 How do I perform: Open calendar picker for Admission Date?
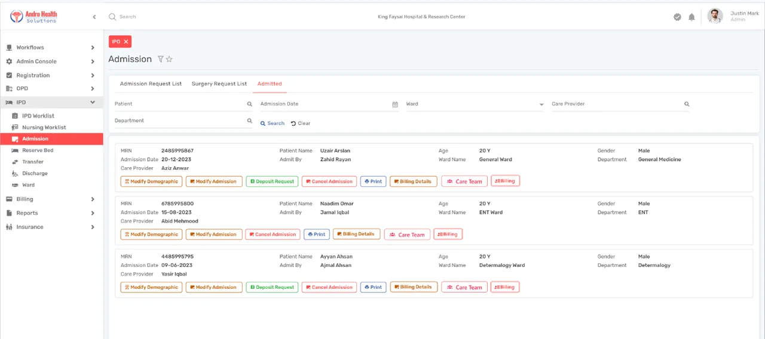395,104
